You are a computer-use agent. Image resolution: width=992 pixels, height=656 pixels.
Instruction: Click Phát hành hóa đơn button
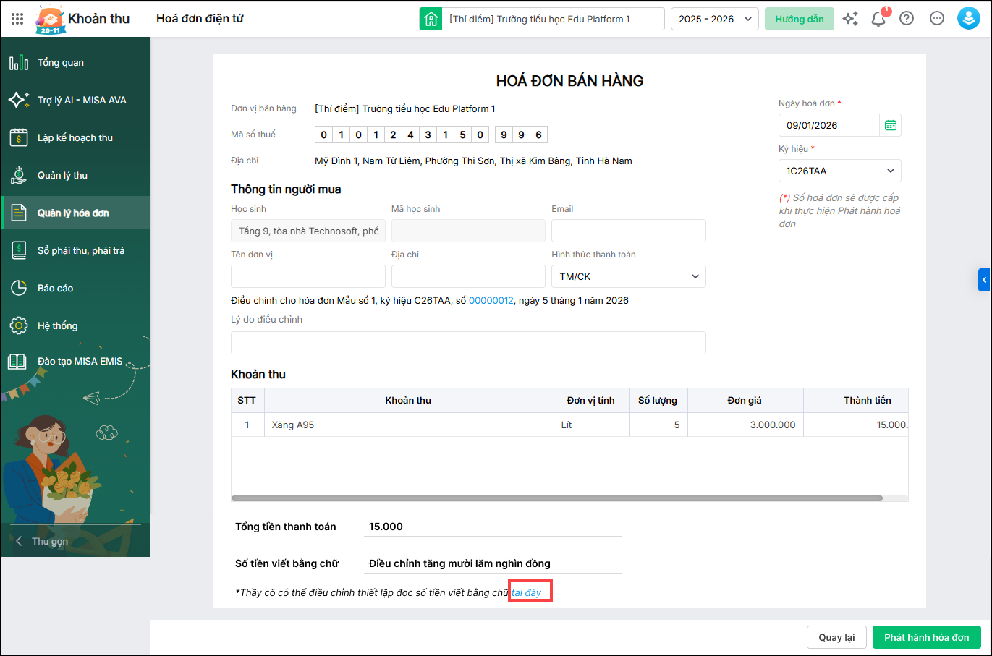coord(927,637)
